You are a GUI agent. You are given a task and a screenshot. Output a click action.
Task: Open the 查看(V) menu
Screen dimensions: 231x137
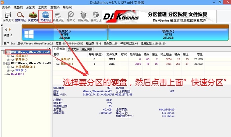click(x=55, y=7)
